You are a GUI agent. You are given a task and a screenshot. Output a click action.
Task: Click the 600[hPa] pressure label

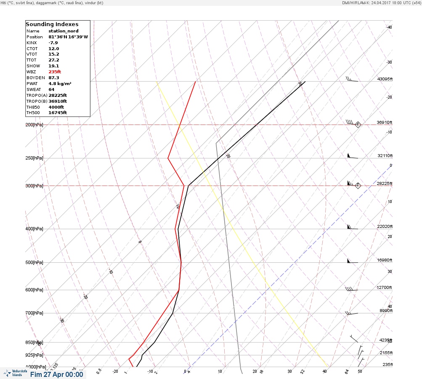click(34, 290)
